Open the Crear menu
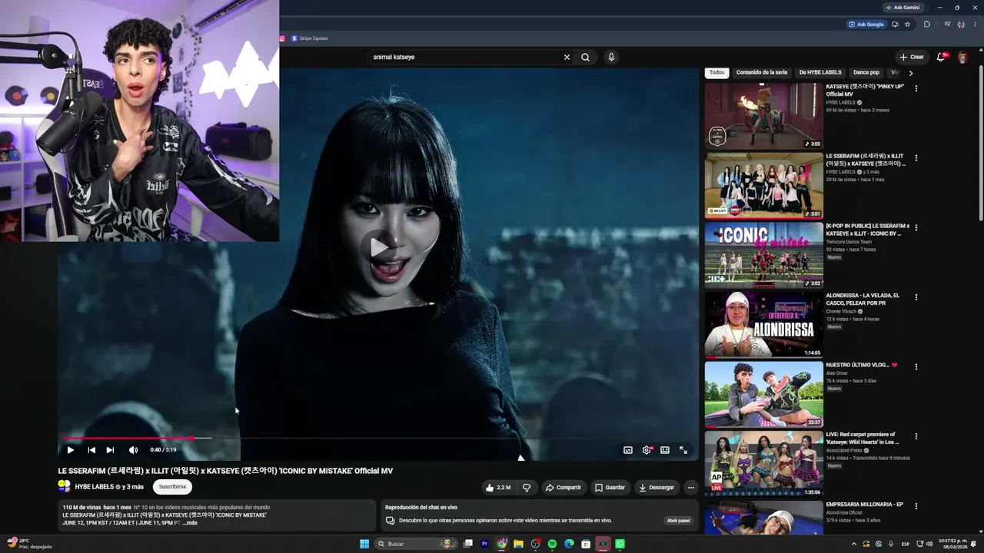This screenshot has height=553, width=984. tap(912, 57)
